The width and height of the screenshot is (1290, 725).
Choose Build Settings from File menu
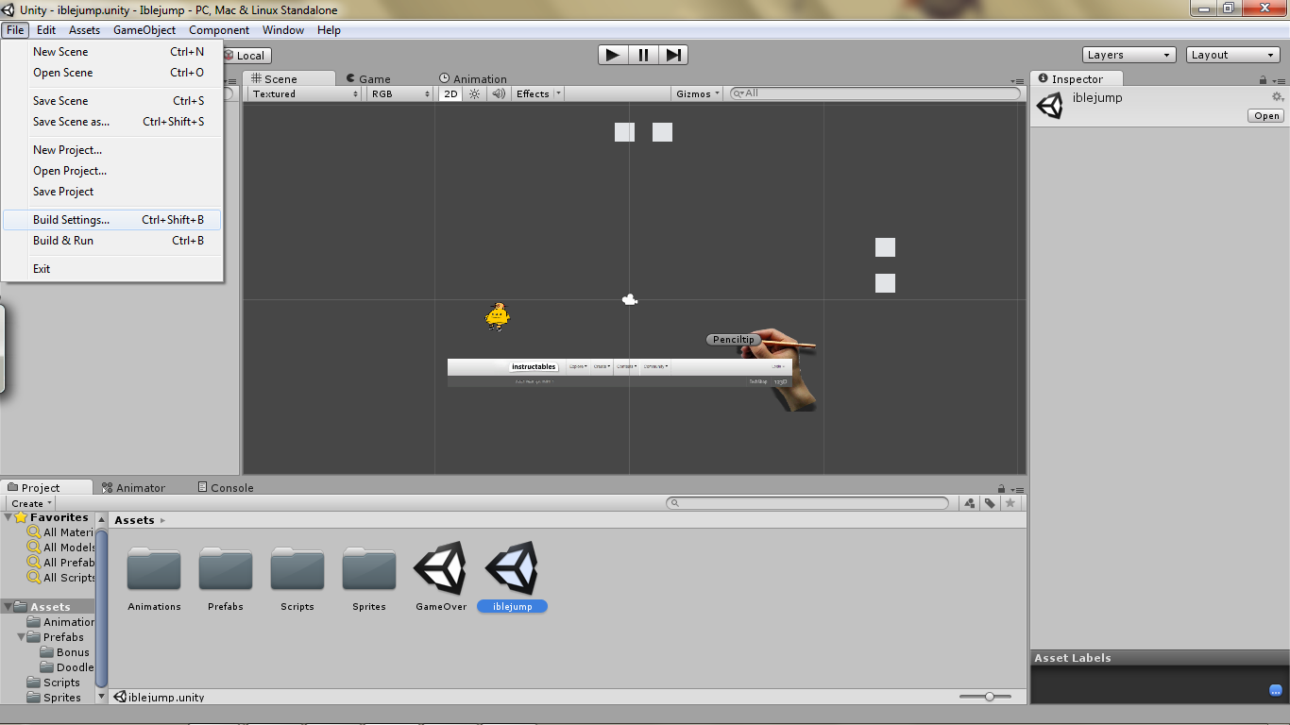coord(112,220)
